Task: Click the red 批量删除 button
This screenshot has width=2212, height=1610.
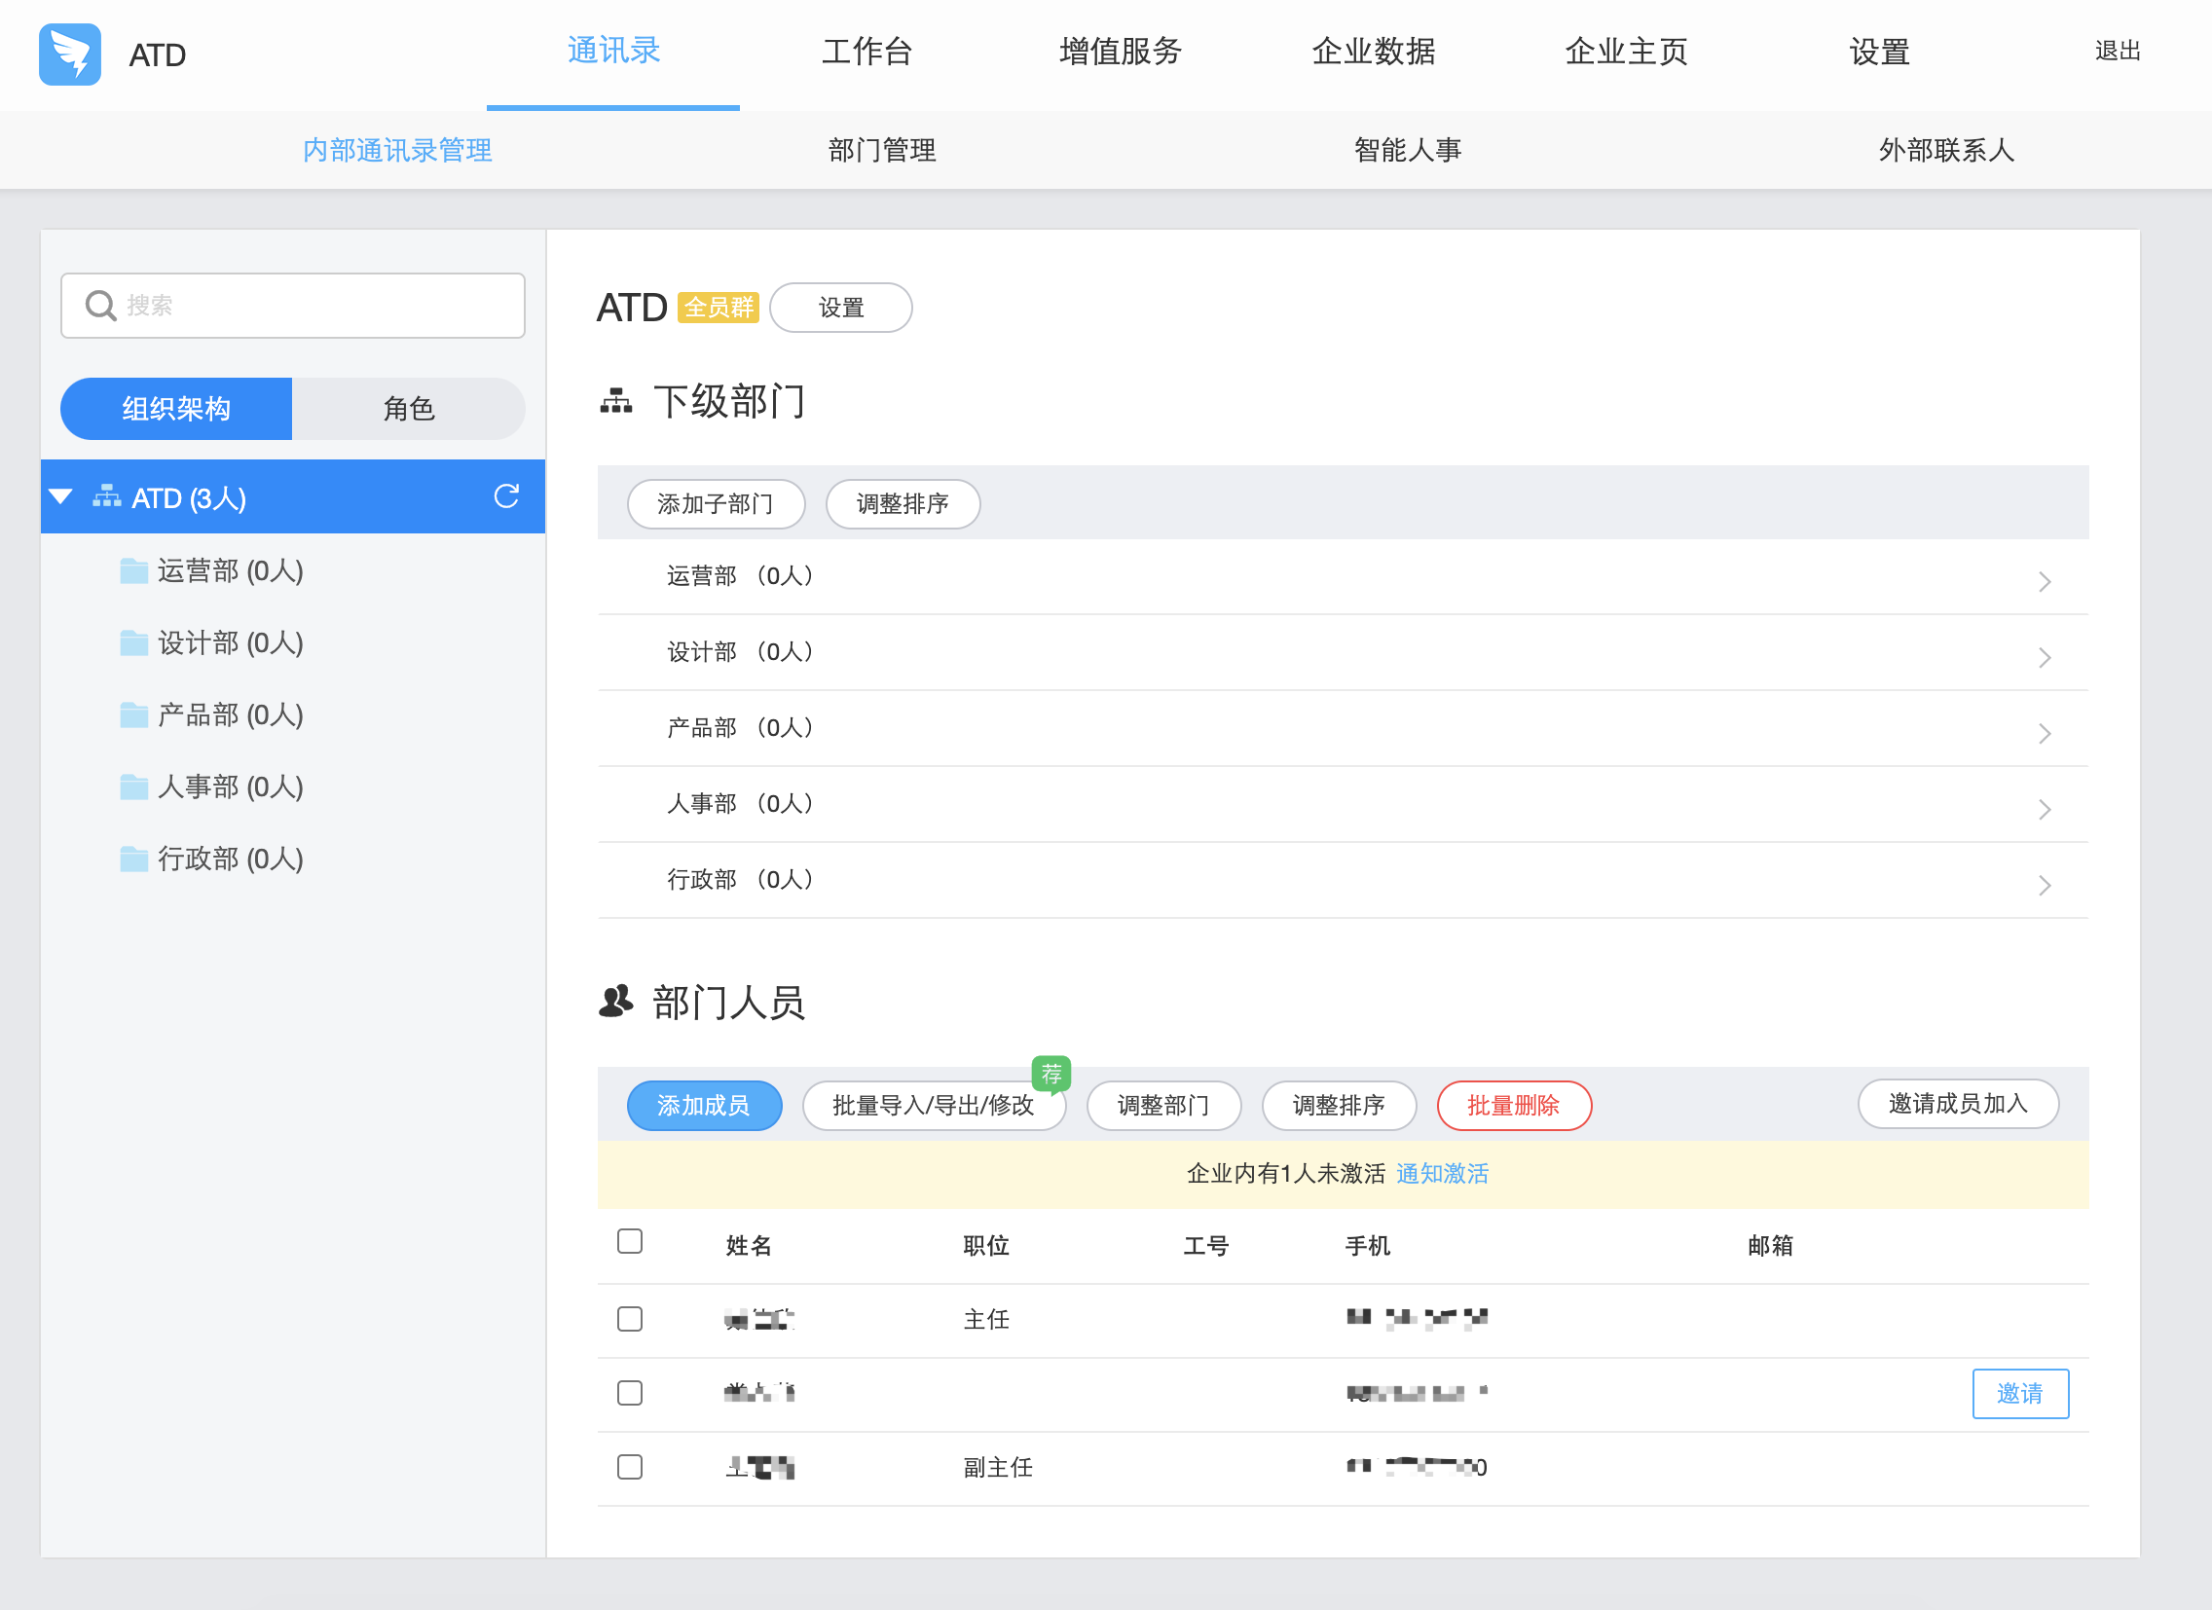Action: click(x=1514, y=1106)
